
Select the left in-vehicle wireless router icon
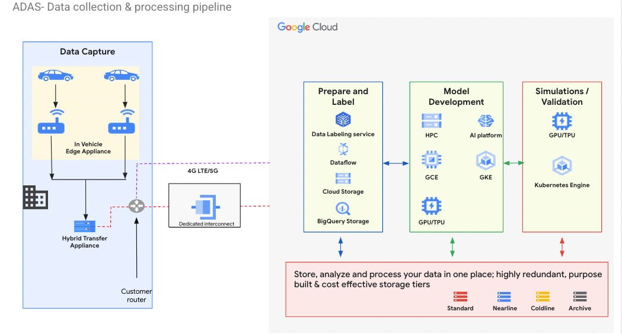point(51,121)
